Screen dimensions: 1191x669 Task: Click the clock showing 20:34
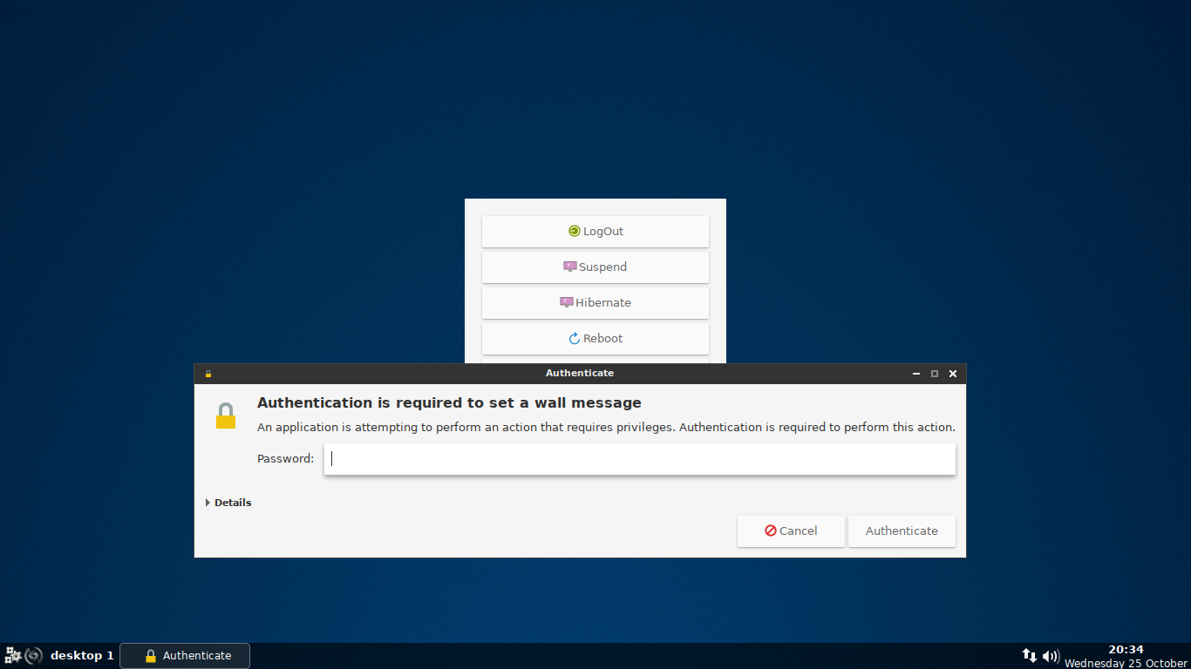click(1126, 650)
